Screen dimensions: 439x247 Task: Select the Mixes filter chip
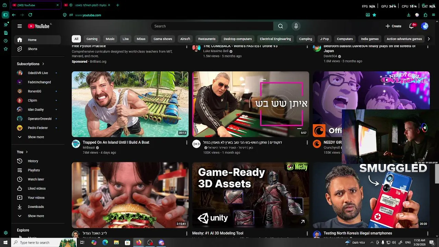pos(141,39)
